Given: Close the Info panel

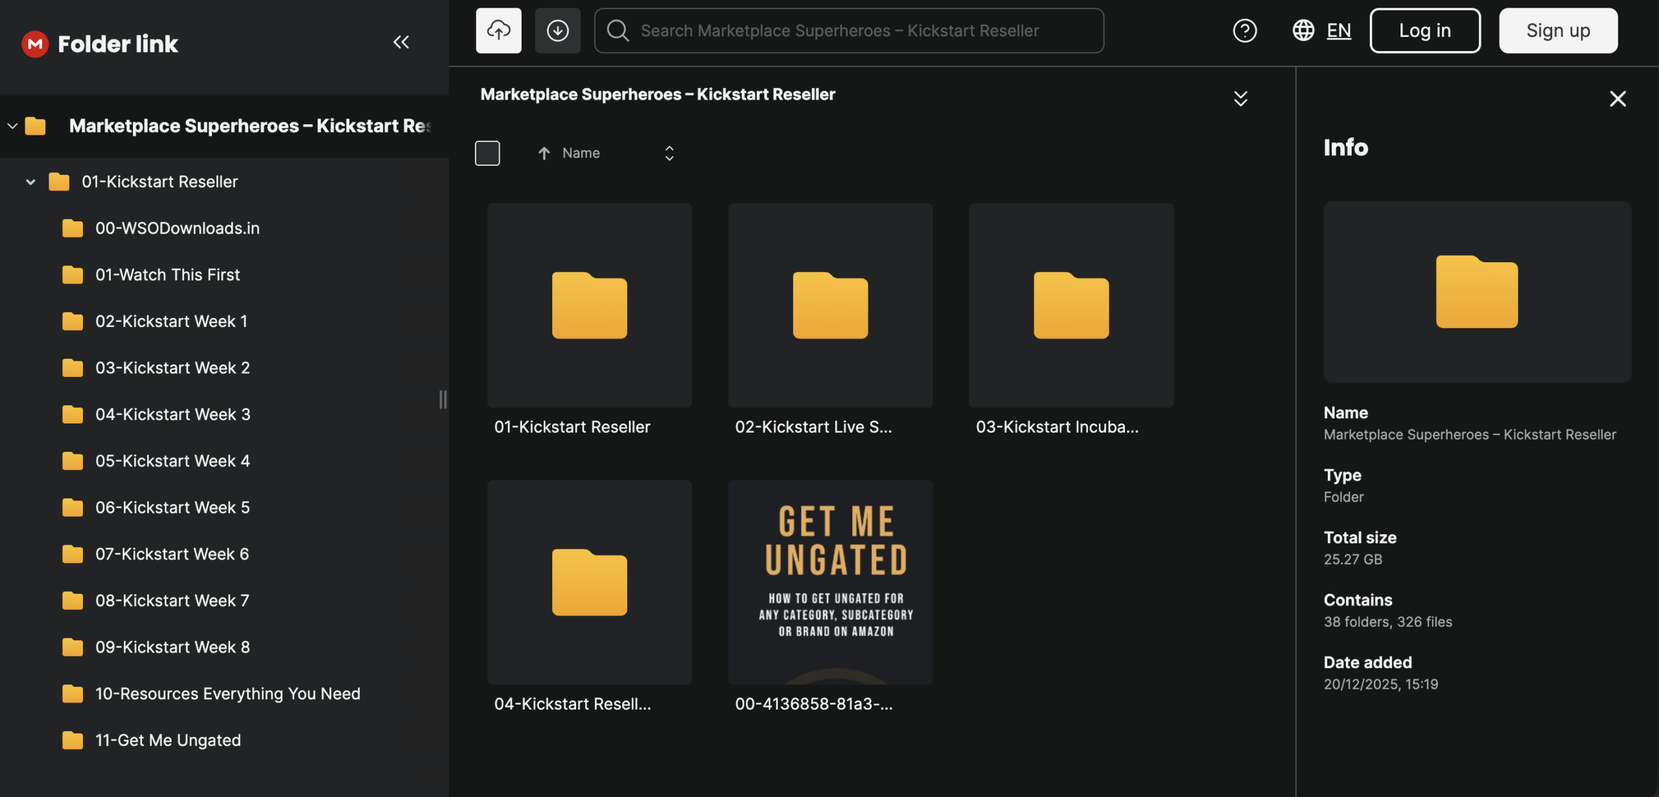Looking at the screenshot, I should [1618, 98].
